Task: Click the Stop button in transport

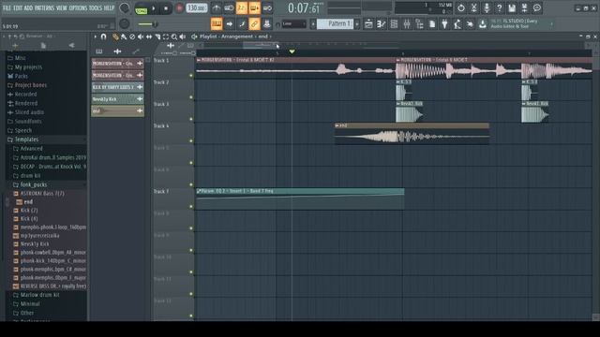Action: click(166, 8)
